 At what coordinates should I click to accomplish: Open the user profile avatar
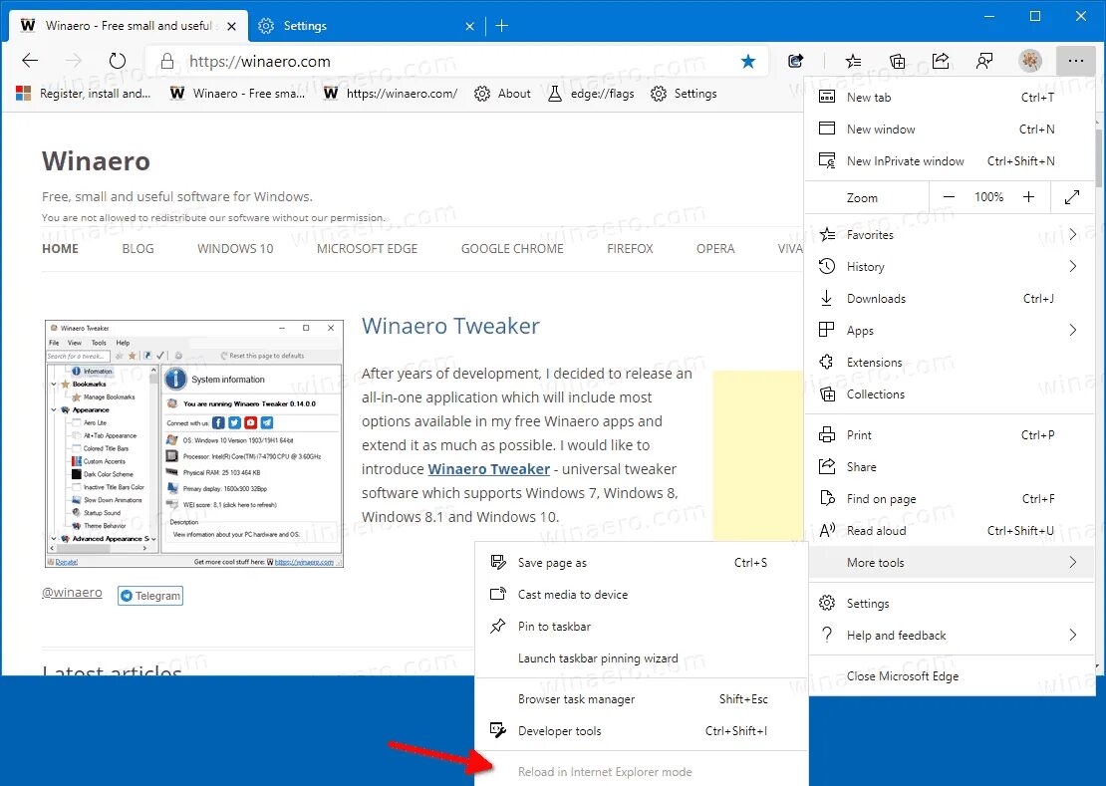pos(1030,62)
